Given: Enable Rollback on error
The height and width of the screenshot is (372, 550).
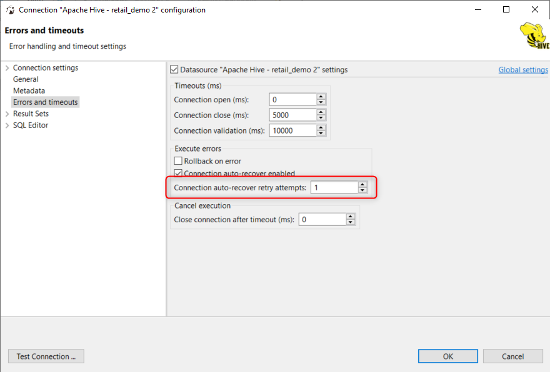Looking at the screenshot, I should point(178,161).
